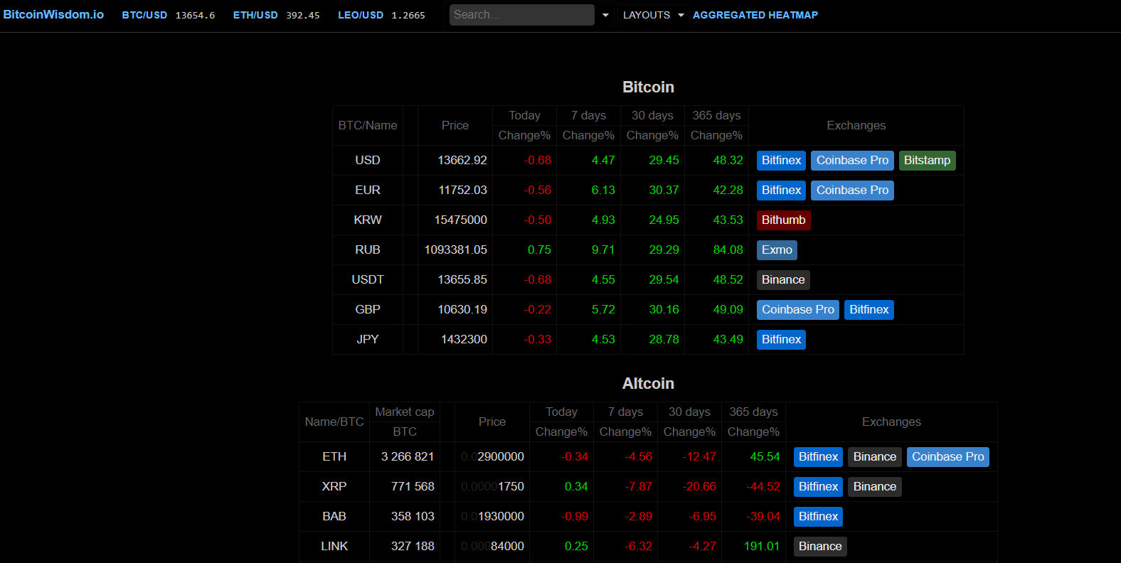Open Exmo exchange for RUB row

(x=777, y=250)
